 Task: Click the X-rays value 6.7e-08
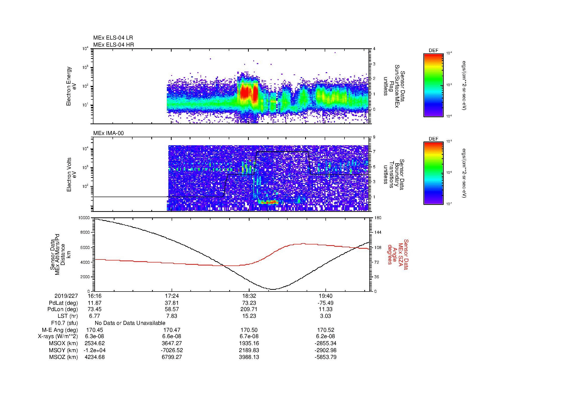pos(249,336)
